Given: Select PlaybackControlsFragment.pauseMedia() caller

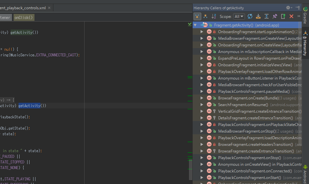Looking at the screenshot, I should [x=254, y=92].
